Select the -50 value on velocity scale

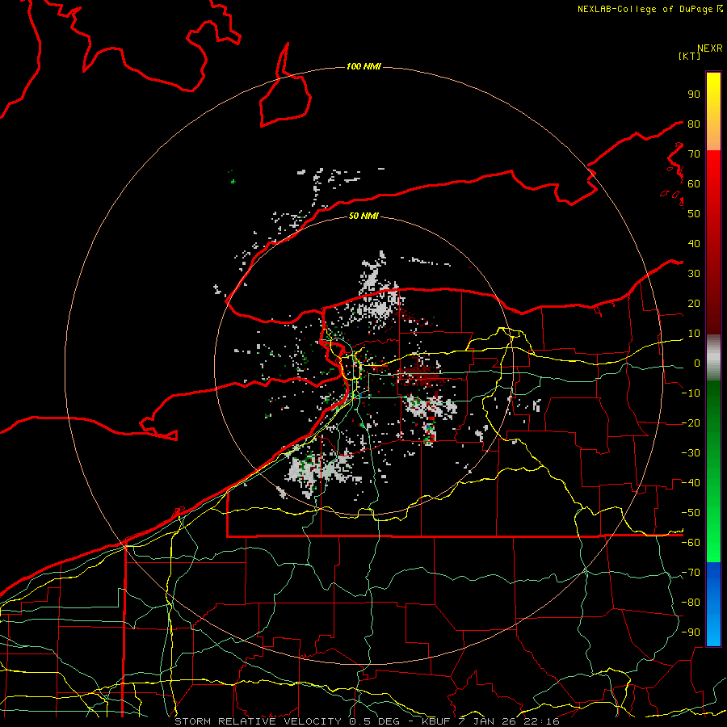(691, 513)
